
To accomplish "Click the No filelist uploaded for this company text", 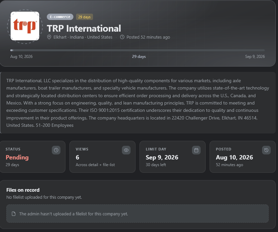I will click(44, 197).
